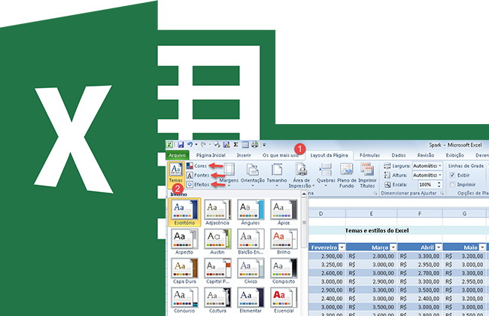This screenshot has width=489, height=316.
Task: Select the Cívico theme
Action: point(251,271)
